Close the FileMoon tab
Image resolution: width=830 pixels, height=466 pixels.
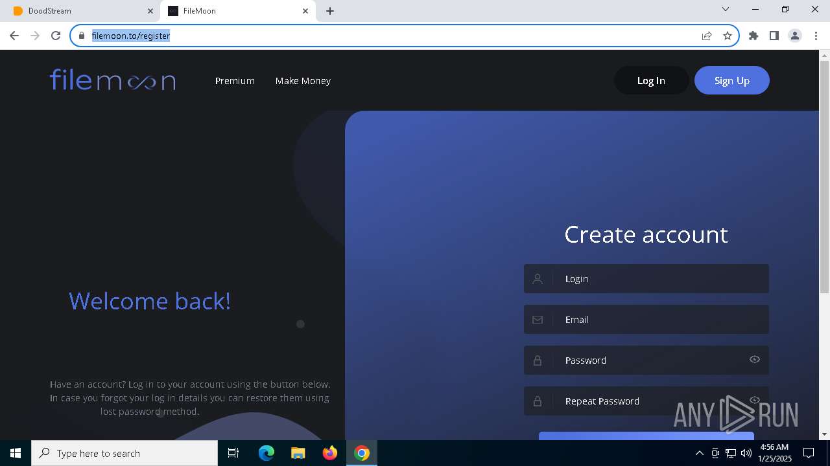pos(306,11)
